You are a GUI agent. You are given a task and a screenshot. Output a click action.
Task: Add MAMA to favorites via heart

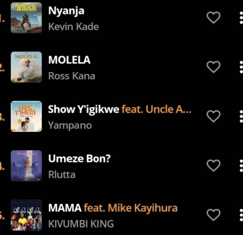(213, 215)
